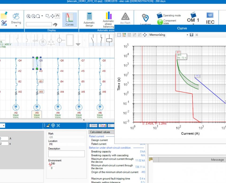The width and height of the screenshot is (226, 183).
Task: Click the THD value field
Action: click(x=52, y=168)
